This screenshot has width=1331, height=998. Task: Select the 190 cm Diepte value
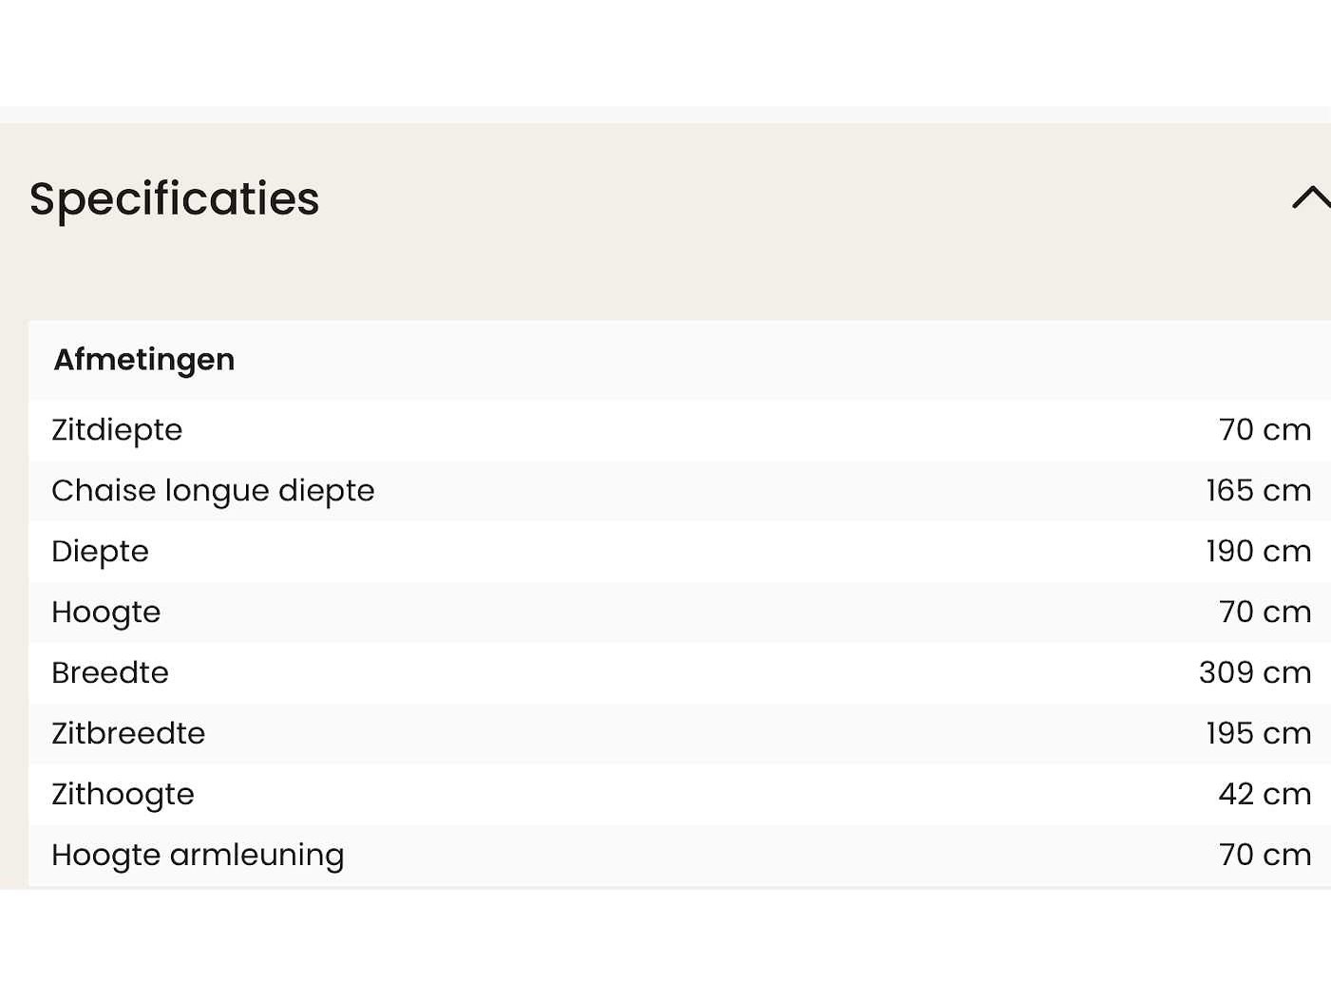[1258, 552]
